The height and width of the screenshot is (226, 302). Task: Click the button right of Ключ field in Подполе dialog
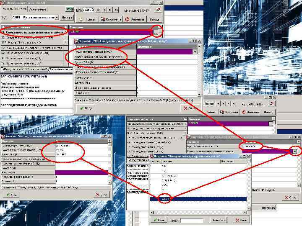(x=218, y=220)
